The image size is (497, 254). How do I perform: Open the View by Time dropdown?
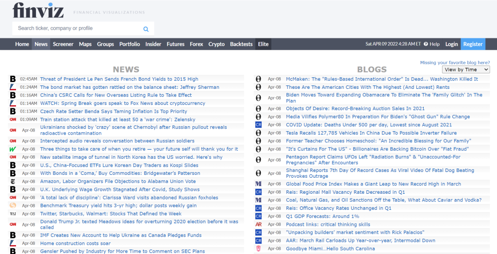[466, 69]
